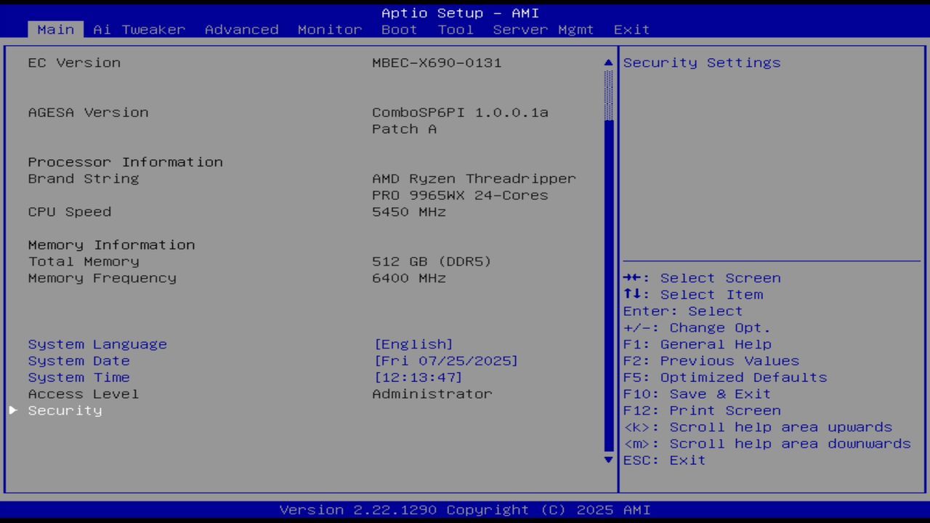The image size is (930, 523).
Task: Click the Memory Frequency value 6400 MHz
Action: coord(409,278)
